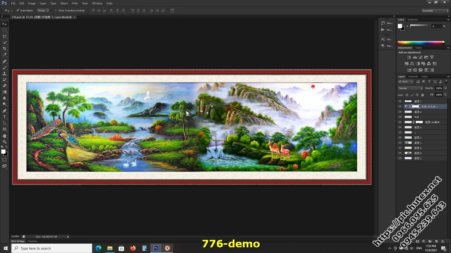Image resolution: width=451 pixels, height=253 pixels.
Task: Click the color spectrum ramp
Action: tap(421, 43)
